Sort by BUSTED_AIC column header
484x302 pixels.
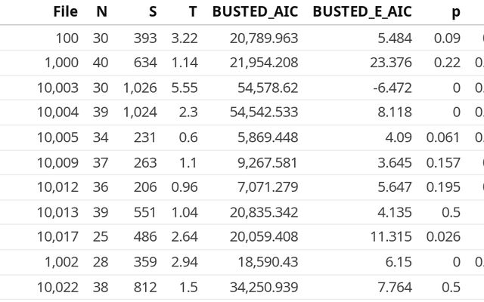(256, 11)
